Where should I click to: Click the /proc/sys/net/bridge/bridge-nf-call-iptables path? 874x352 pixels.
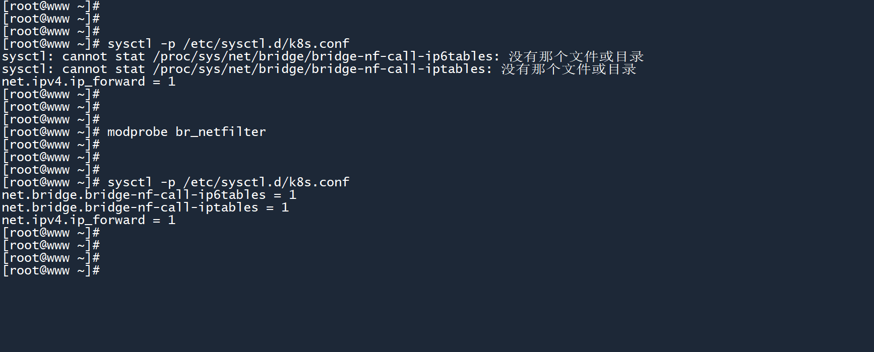323,69
